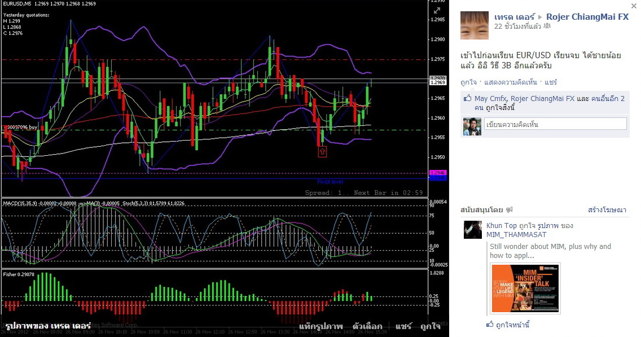Screen dimensions: 641x337
Task: Open the MIM Insider Talk ad image
Action: tap(525, 288)
